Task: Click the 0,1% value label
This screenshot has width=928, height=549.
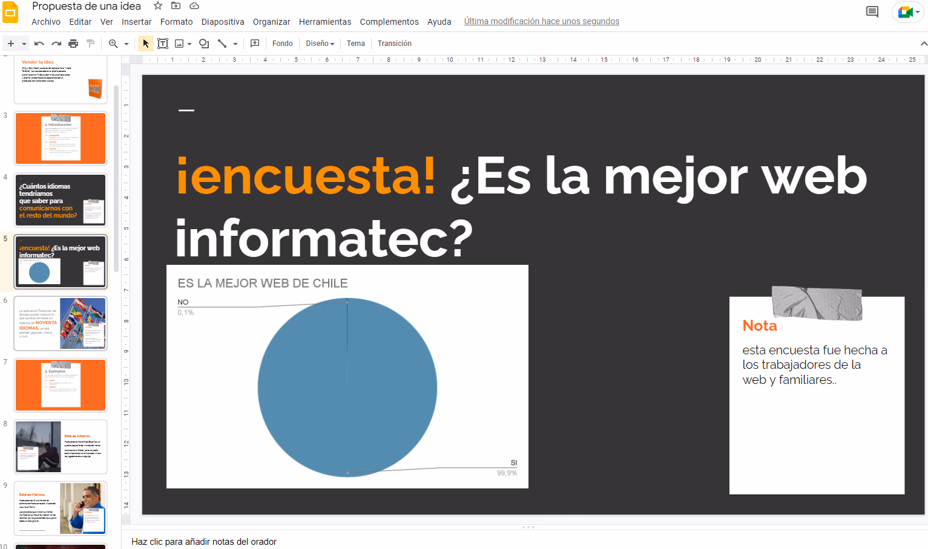Action: pyautogui.click(x=186, y=313)
